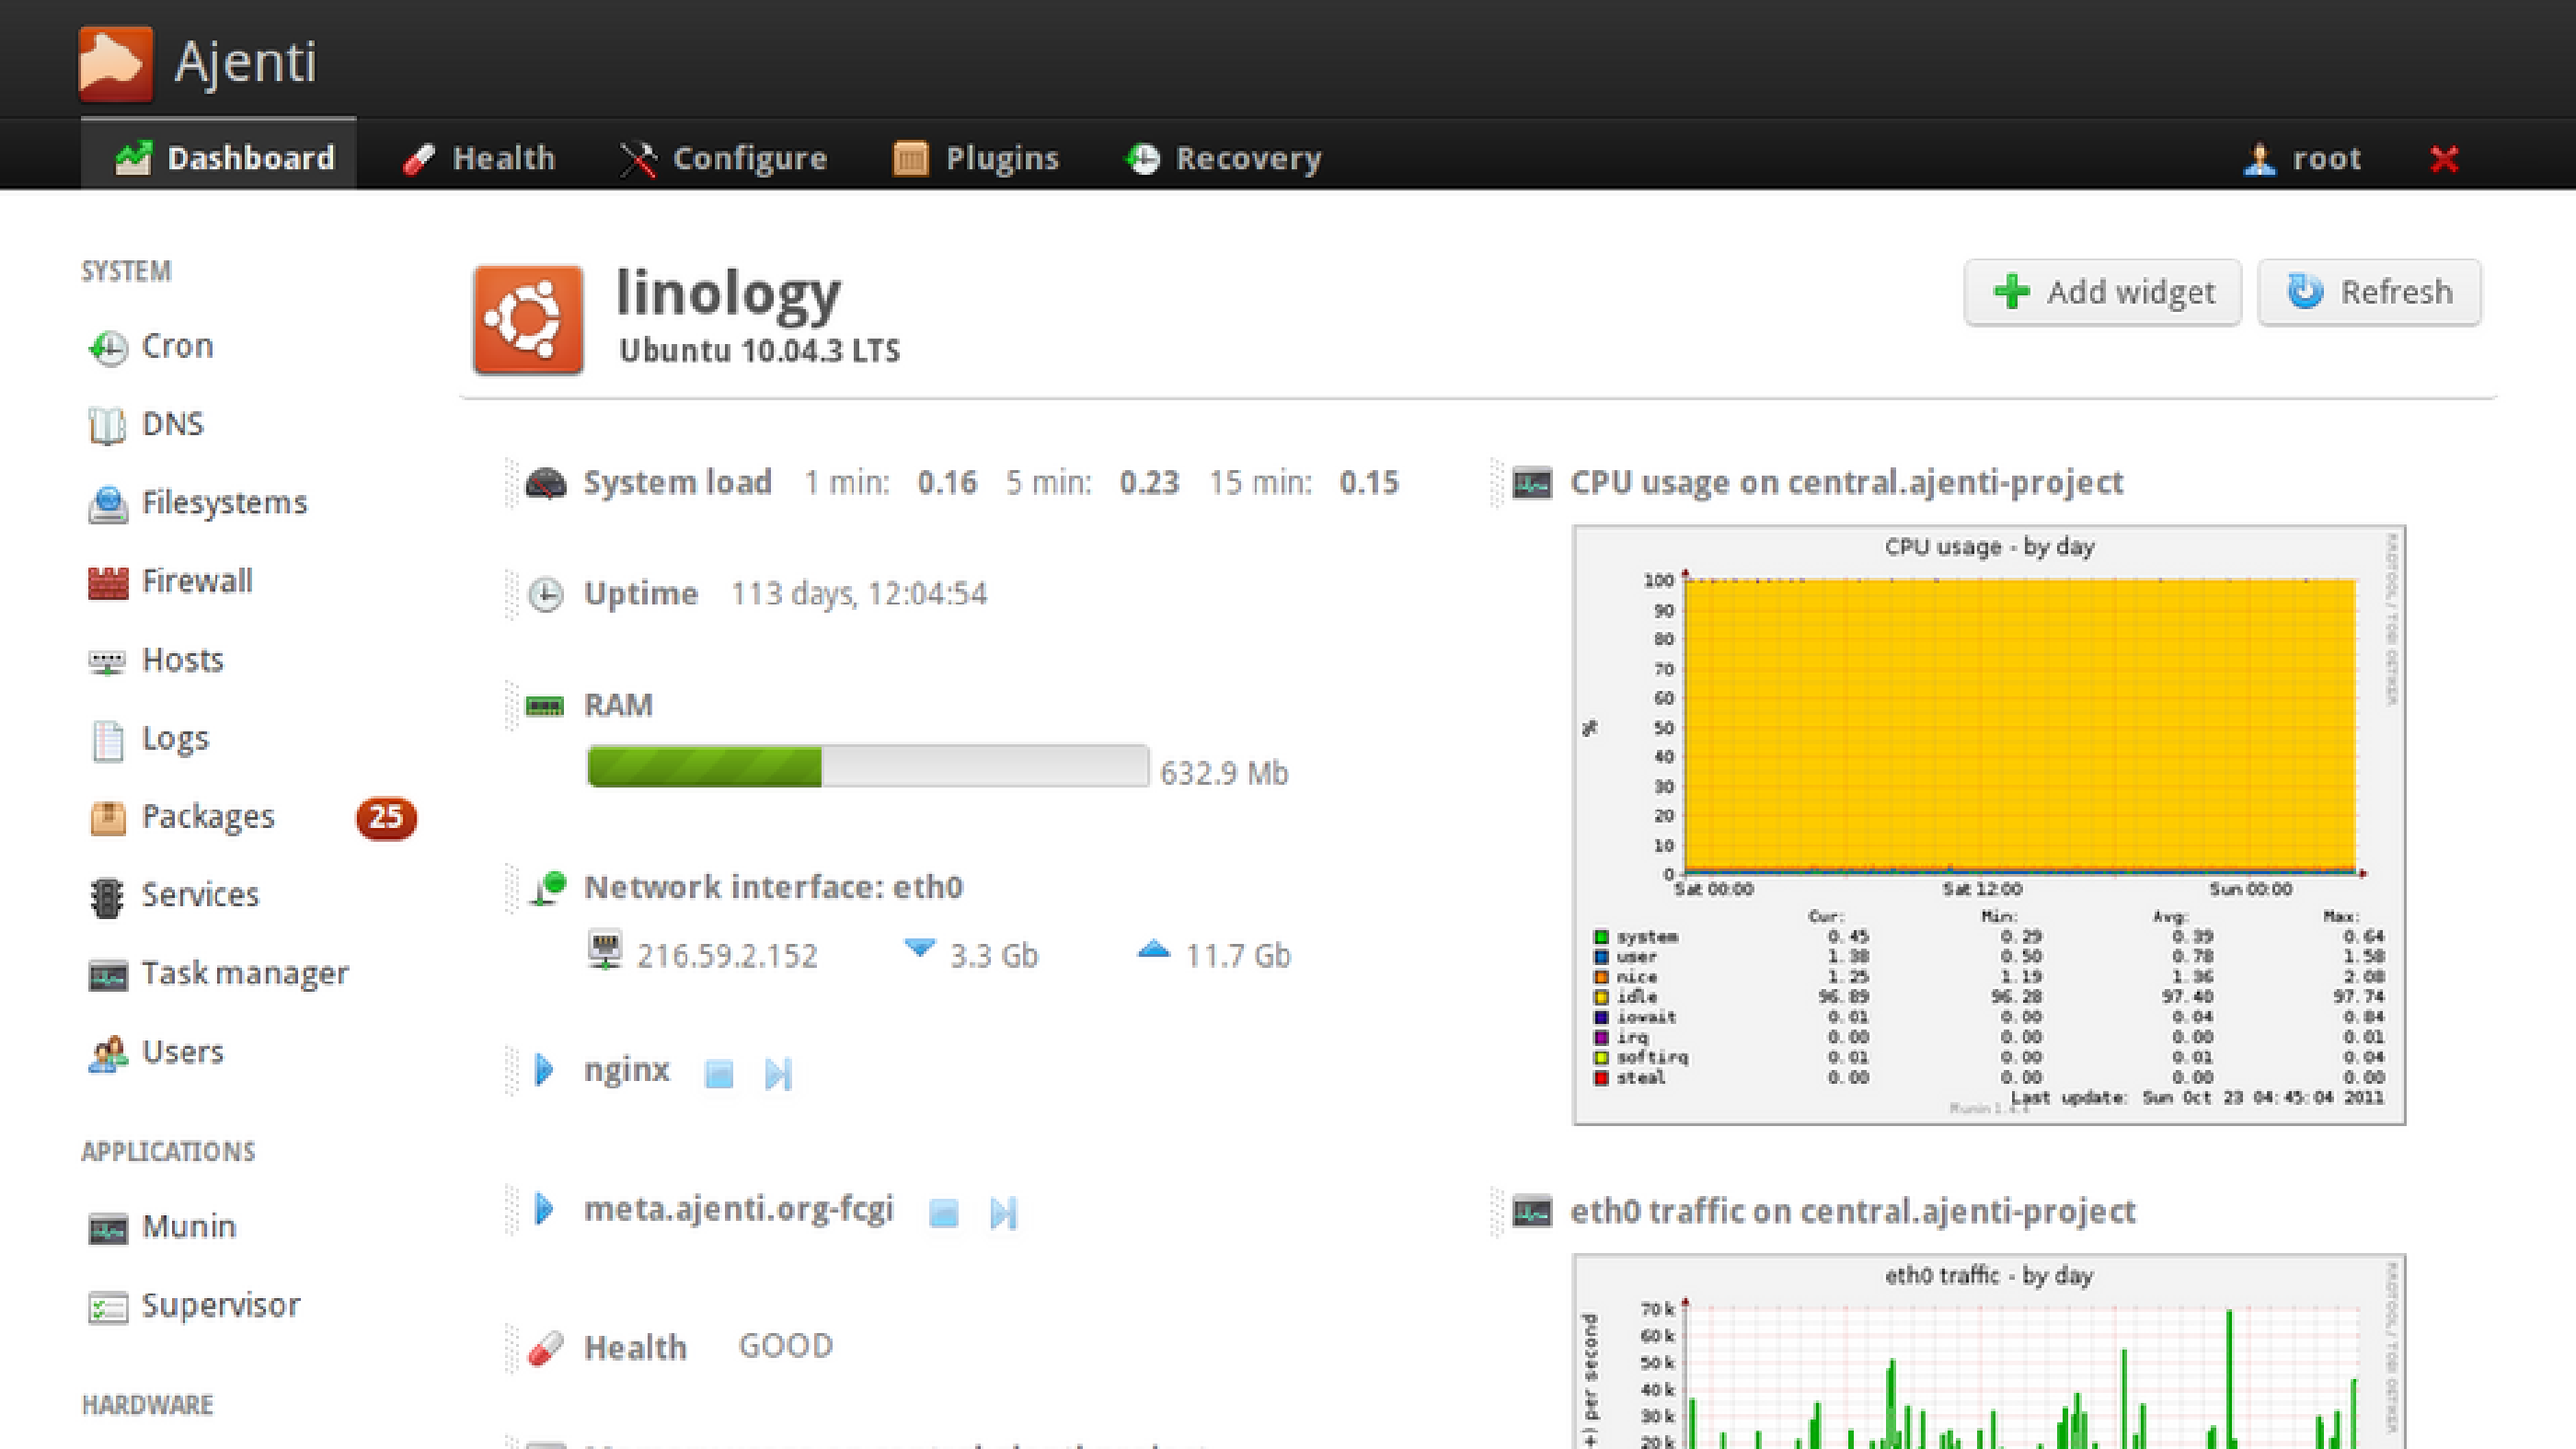This screenshot has width=2576, height=1449.
Task: Click the IP address 216.59.2.152
Action: tap(727, 956)
